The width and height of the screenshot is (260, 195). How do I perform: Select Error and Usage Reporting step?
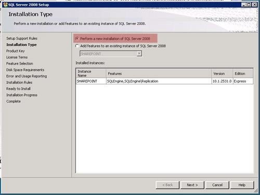point(27,76)
